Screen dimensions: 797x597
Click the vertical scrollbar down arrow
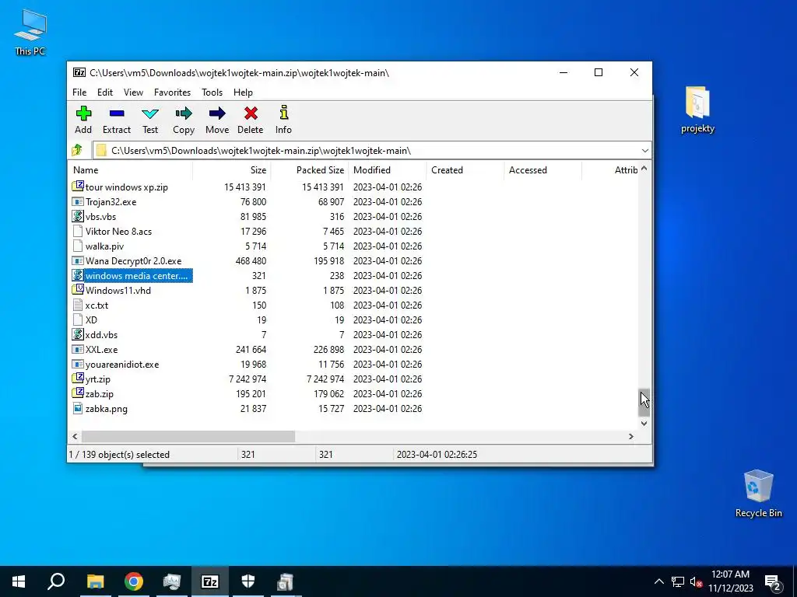point(644,423)
